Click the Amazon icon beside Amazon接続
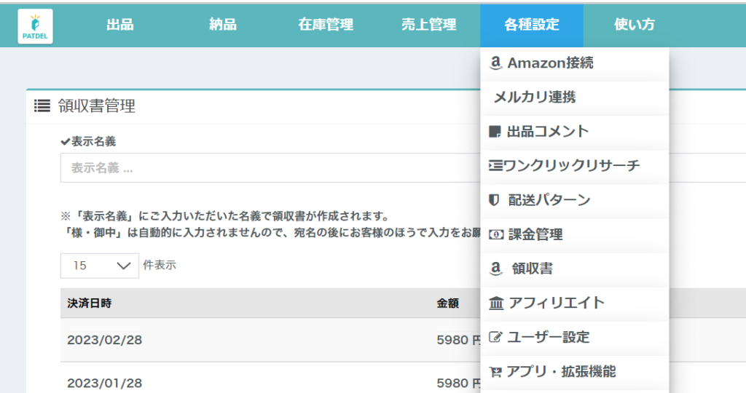The width and height of the screenshot is (746, 393). tap(495, 63)
